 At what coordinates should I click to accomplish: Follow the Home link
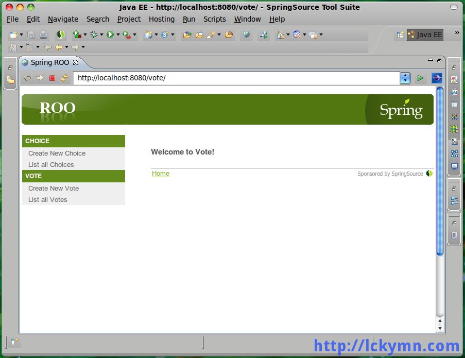161,174
